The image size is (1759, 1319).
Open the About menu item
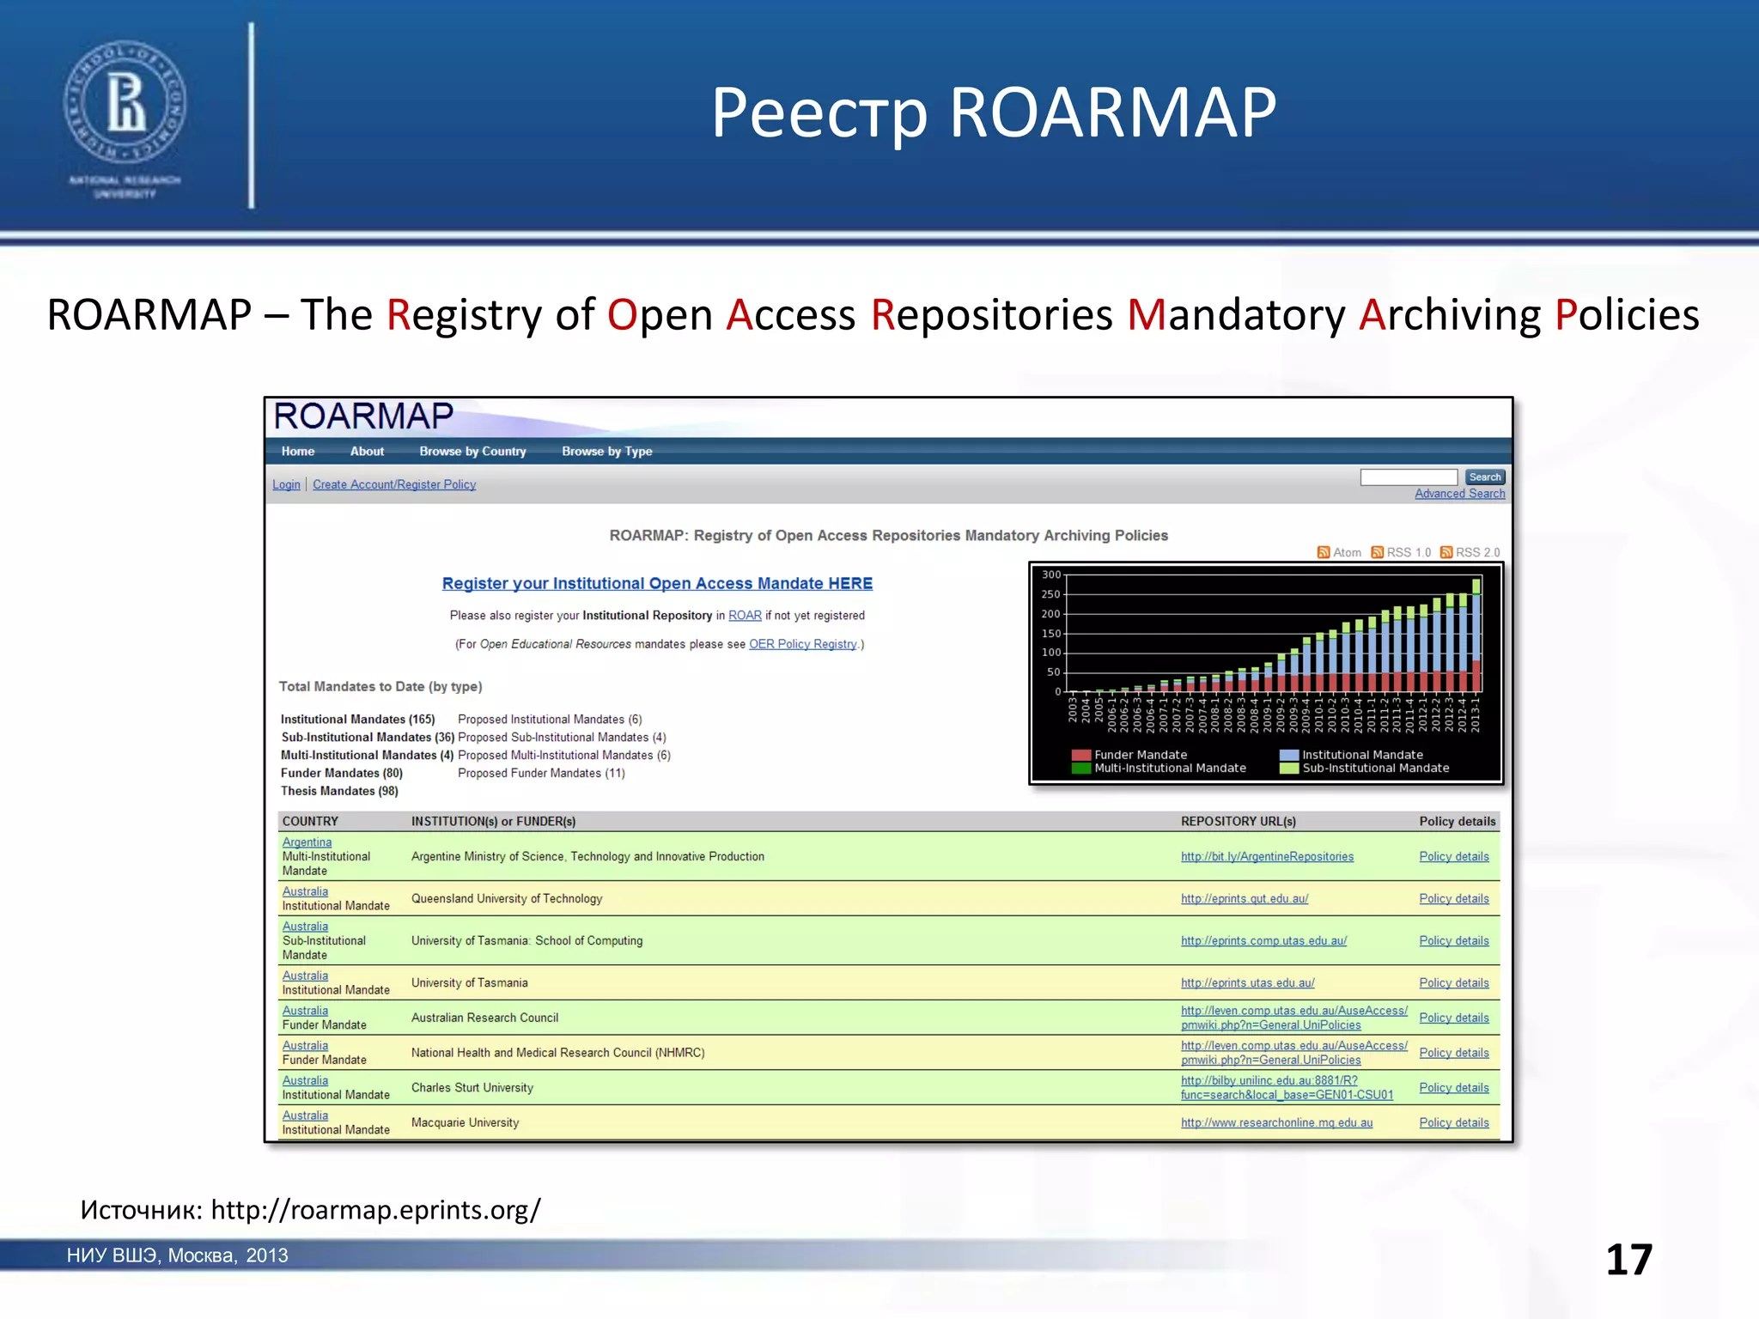pos(367,451)
